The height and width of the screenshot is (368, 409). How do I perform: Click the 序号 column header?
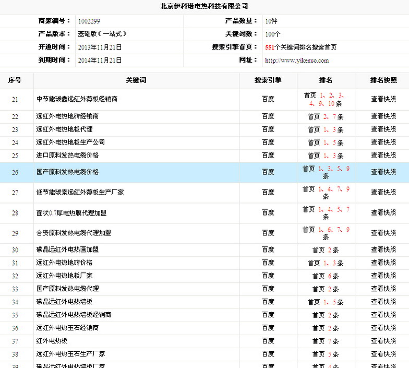click(x=15, y=80)
